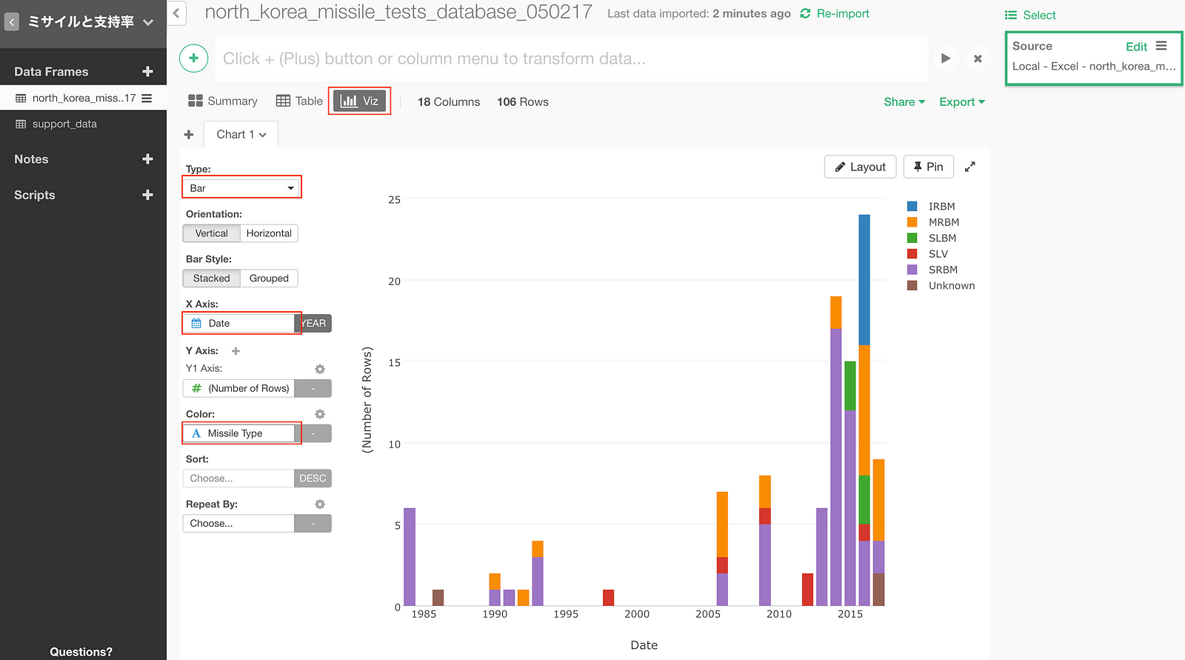
Task: Toggle the DESC sort order button
Action: coord(313,479)
